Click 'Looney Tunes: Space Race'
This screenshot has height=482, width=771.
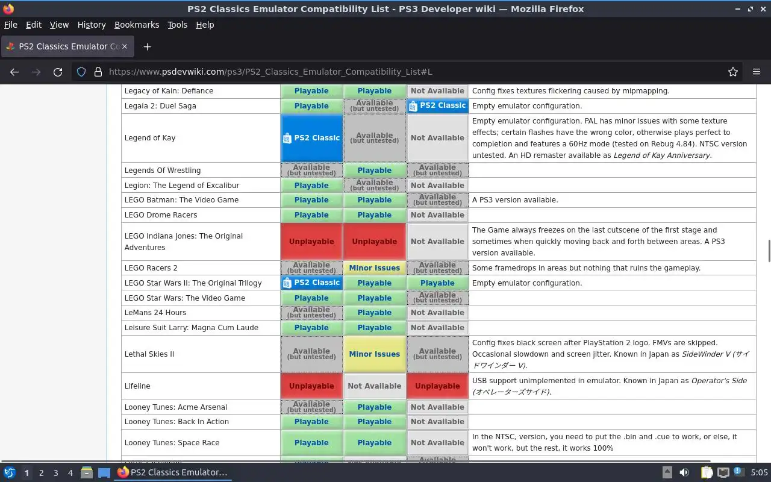(172, 443)
